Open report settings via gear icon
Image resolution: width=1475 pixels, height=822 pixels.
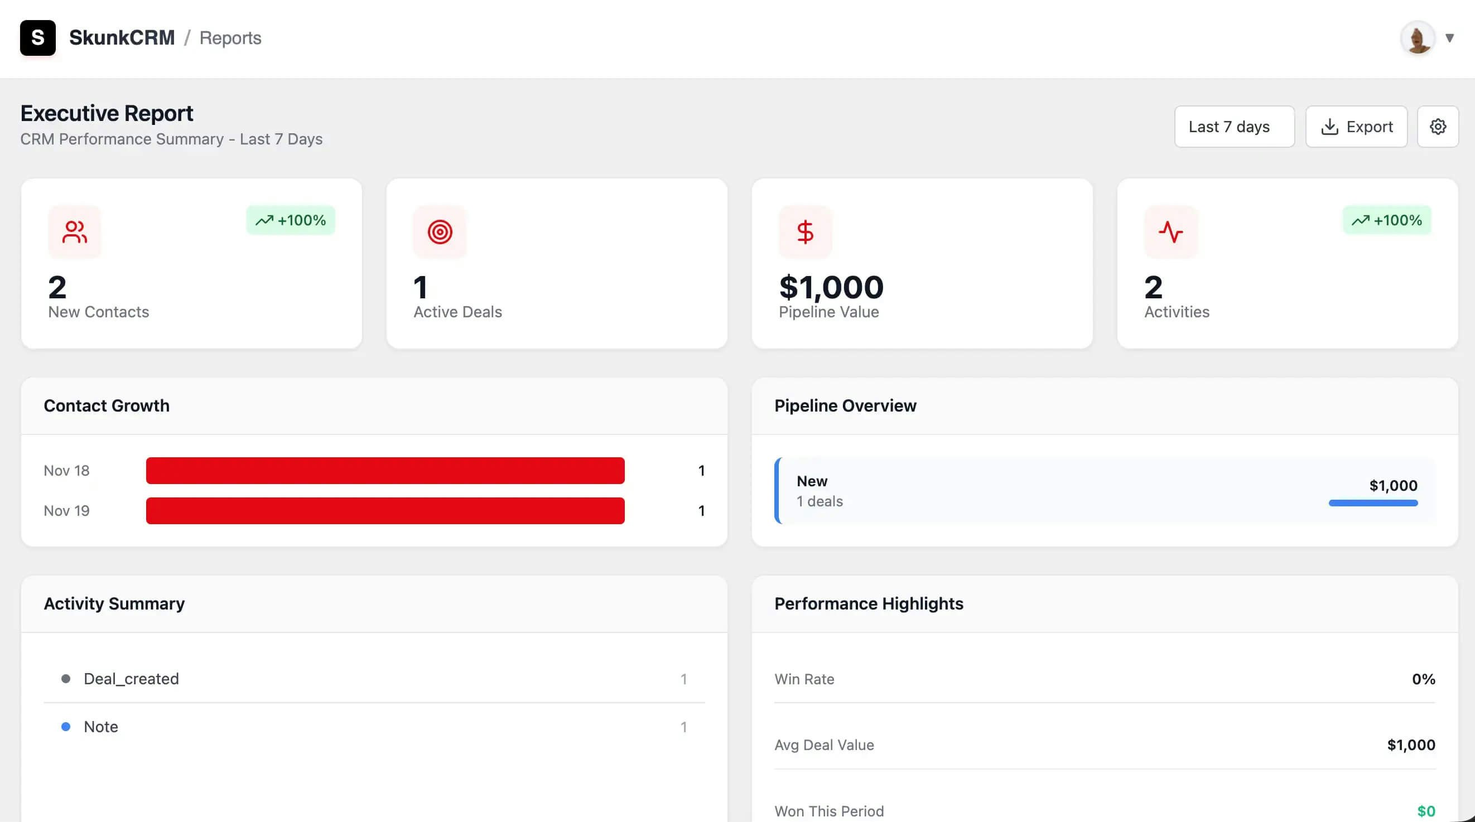click(x=1438, y=127)
